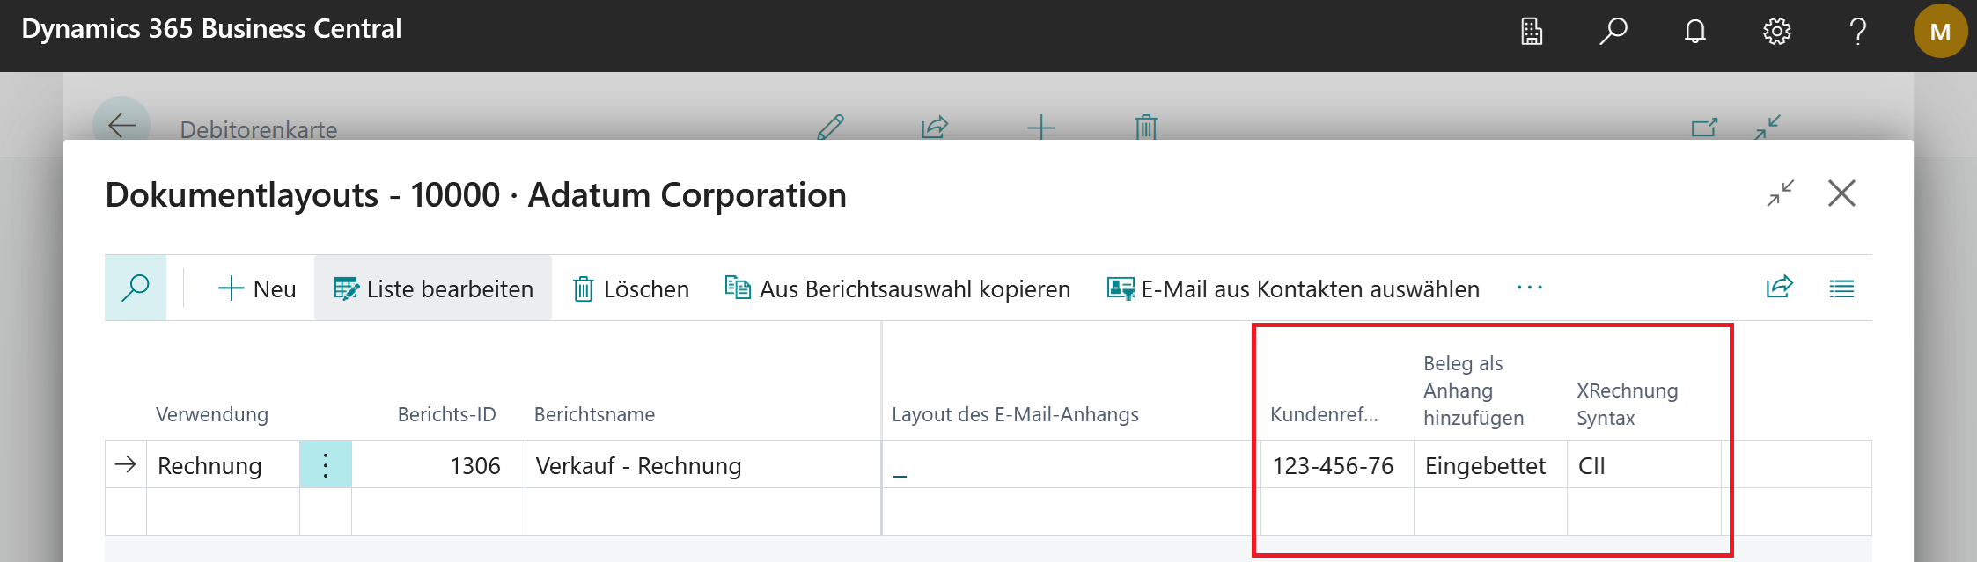The image size is (1977, 562).
Task: Click the Beleg als Anhang hinzufügen header
Action: (x=1474, y=390)
